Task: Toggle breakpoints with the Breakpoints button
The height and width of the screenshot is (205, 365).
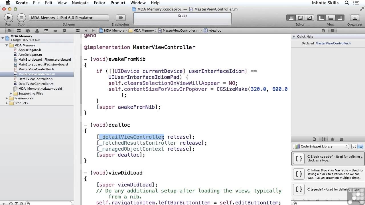Action: [x=121, y=18]
